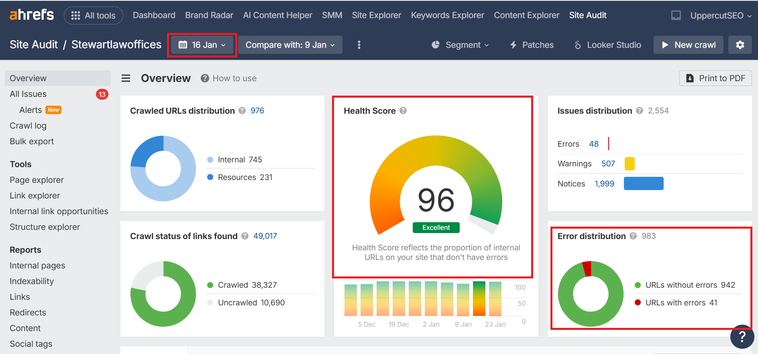Click the blue Notices bar
Viewport: 758px width, 354px height.
point(644,184)
